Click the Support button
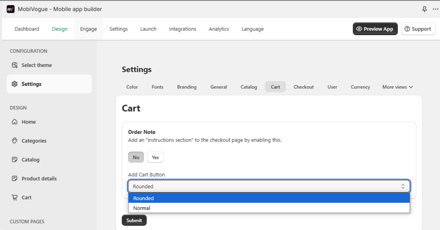Screen dimensions: 440x230 tap(418, 29)
